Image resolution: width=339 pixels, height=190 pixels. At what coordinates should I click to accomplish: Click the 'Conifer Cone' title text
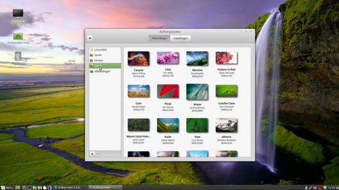coord(226,103)
